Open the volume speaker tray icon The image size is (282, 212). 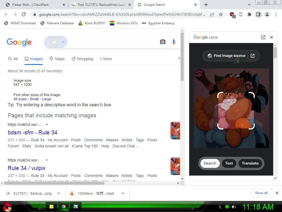pos(234,207)
